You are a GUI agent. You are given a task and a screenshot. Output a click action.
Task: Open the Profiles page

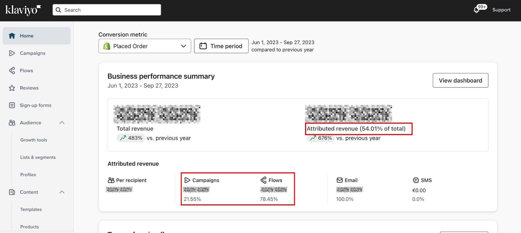point(28,175)
